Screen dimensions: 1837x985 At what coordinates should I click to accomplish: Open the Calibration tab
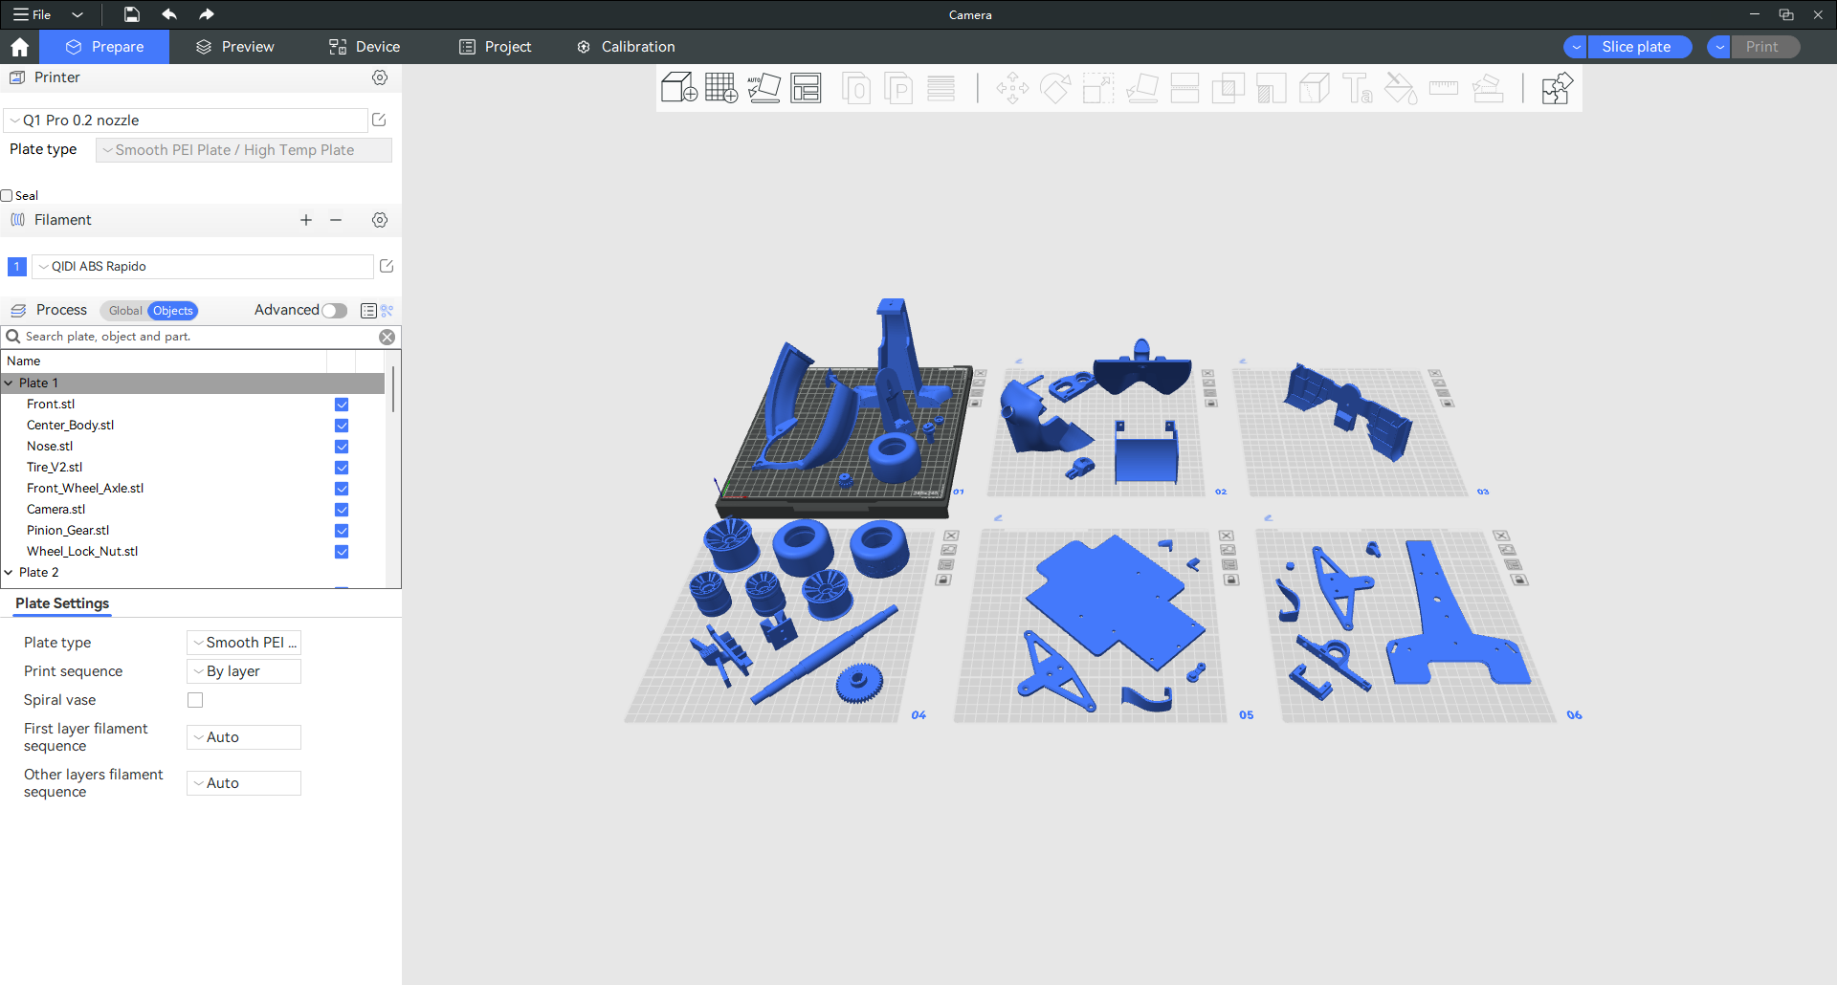coord(626,47)
